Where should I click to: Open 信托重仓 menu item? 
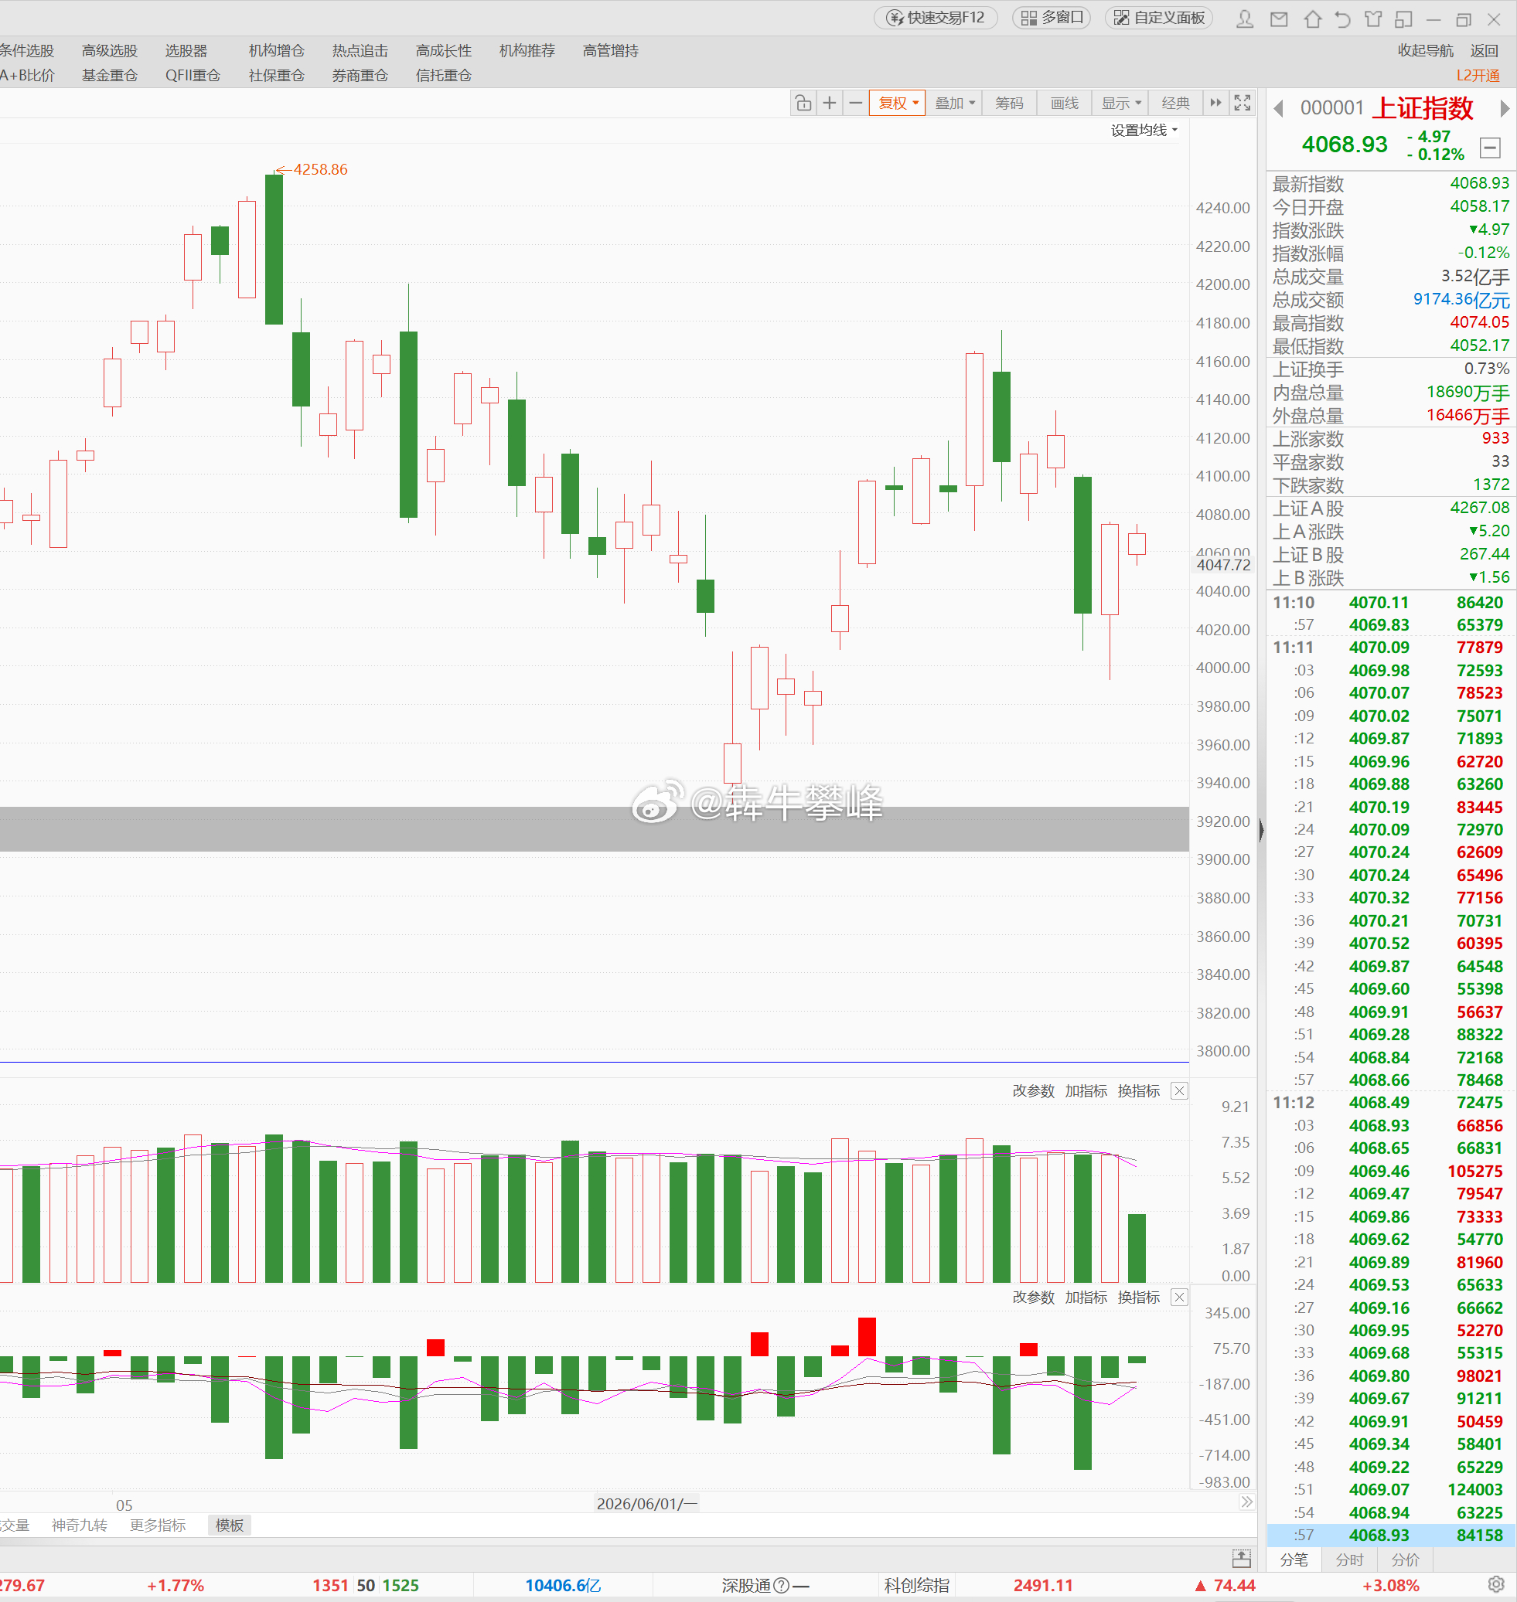click(443, 75)
